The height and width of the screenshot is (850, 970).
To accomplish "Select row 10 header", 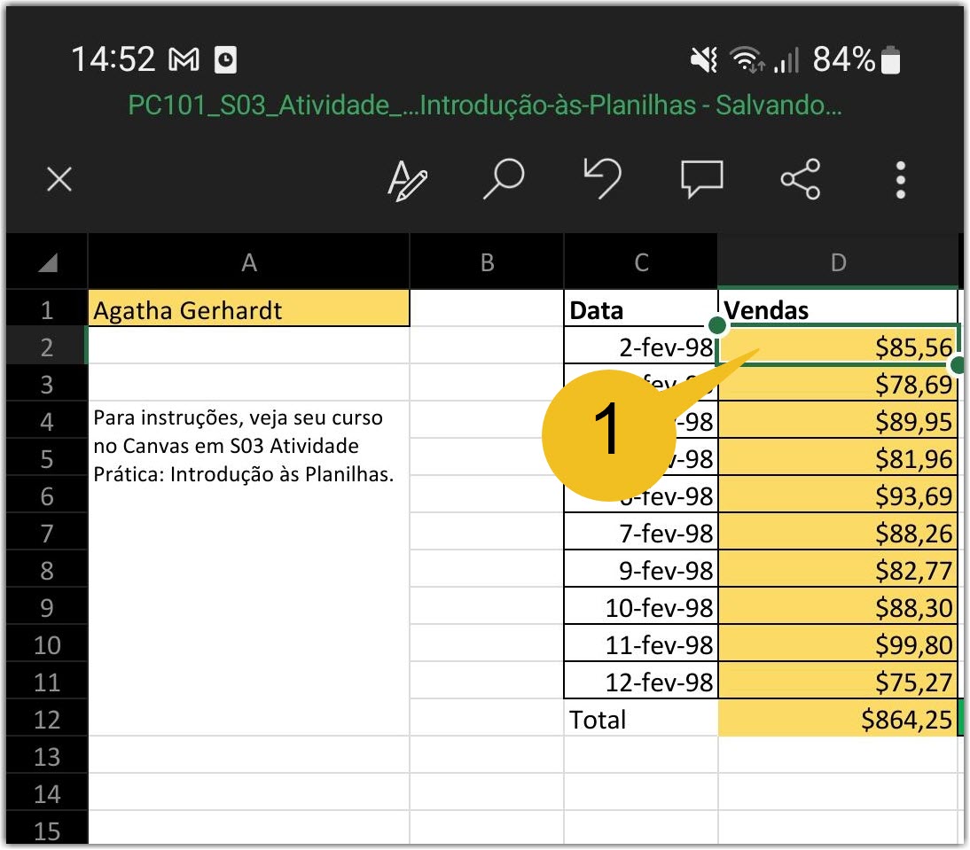I will click(47, 644).
